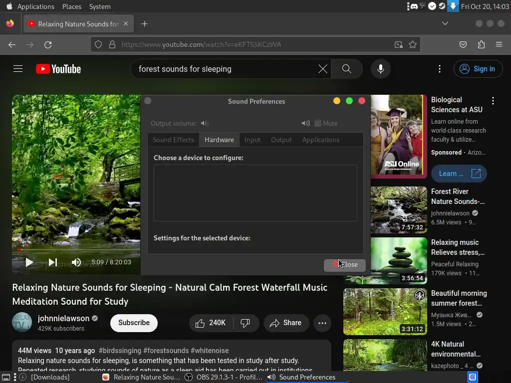The height and width of the screenshot is (383, 511).
Task: Click the tracking protection shield icon
Action: (x=98, y=44)
